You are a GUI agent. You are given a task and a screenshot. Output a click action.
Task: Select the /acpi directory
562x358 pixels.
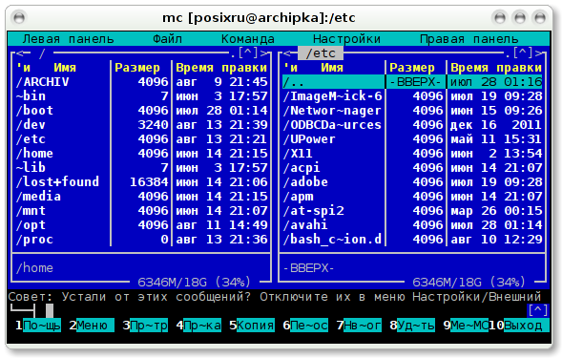(412, 168)
